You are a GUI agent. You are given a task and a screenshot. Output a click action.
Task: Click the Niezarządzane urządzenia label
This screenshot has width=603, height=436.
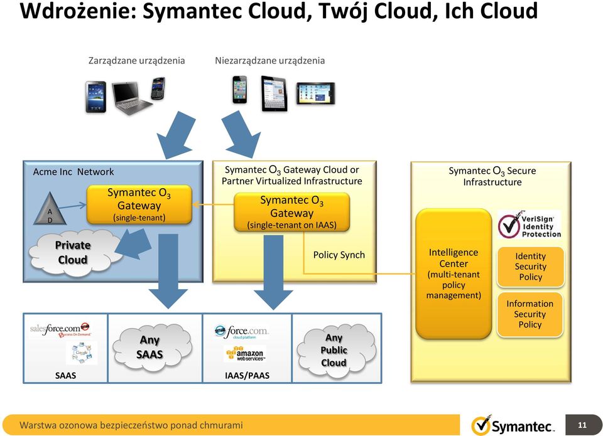pos(270,61)
